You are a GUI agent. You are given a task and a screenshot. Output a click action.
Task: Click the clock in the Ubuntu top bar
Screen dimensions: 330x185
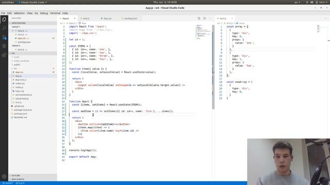click(165, 2)
